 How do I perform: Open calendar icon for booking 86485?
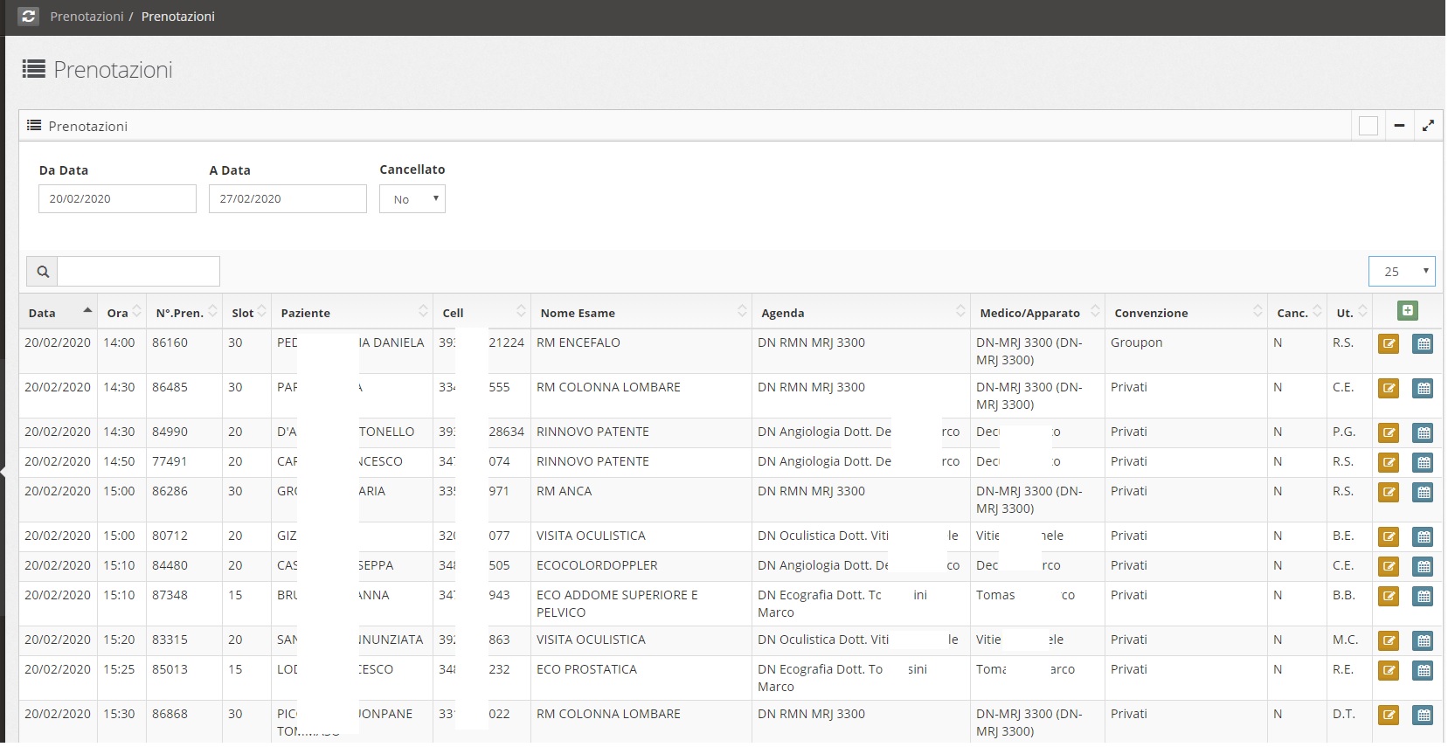(1423, 389)
